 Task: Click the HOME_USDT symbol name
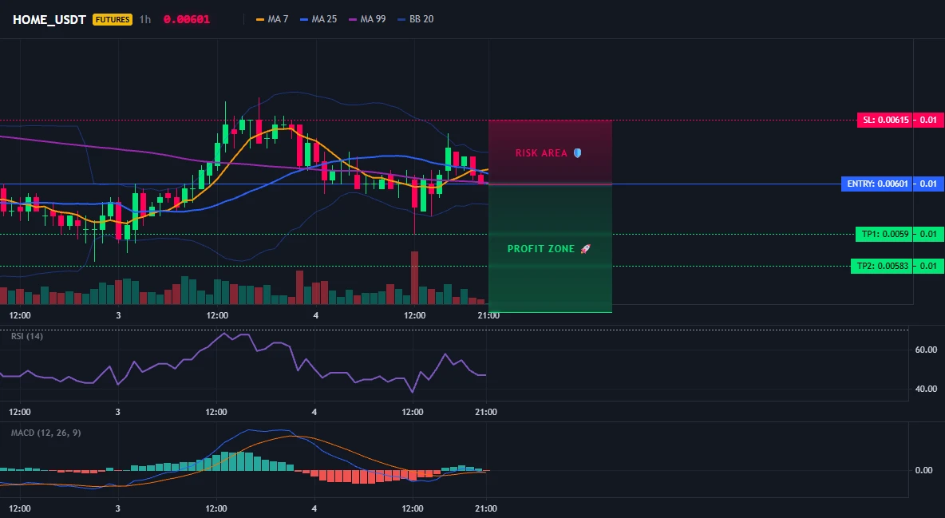49,19
